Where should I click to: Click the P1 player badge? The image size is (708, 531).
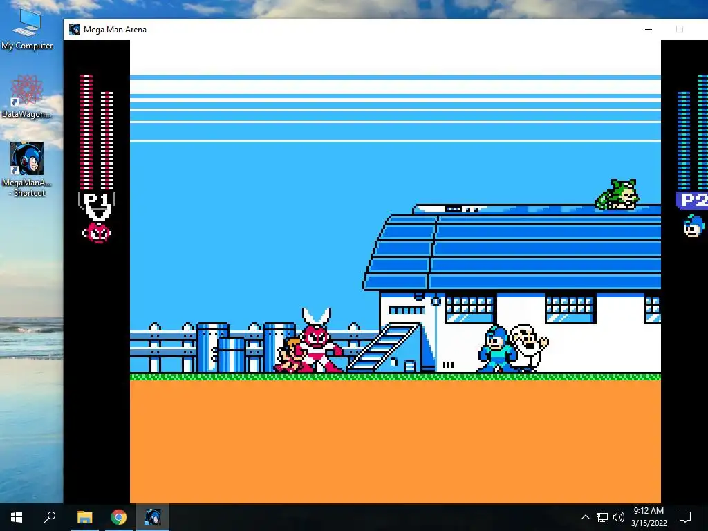point(97,206)
